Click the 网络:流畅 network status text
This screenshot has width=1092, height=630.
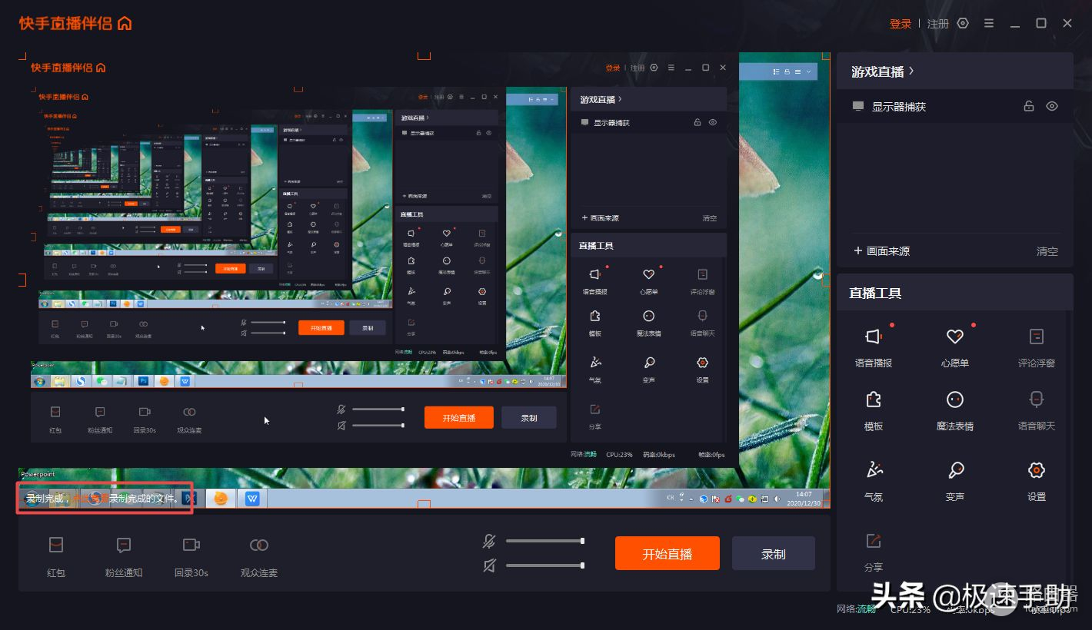[856, 609]
